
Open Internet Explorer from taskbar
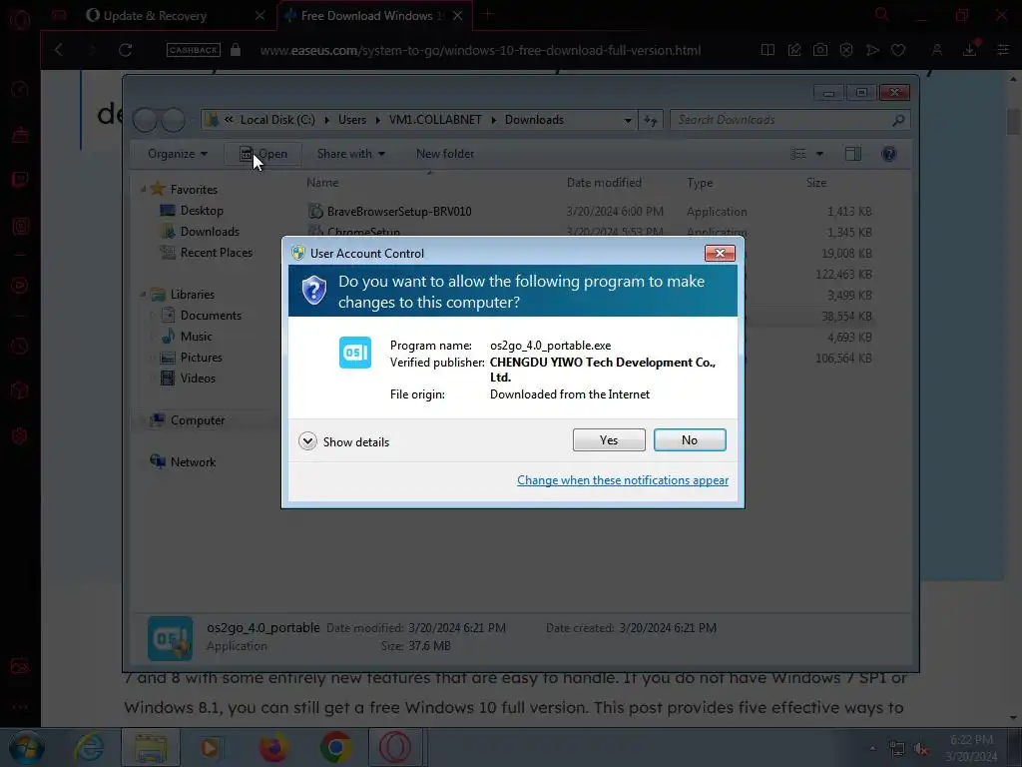pos(89,747)
